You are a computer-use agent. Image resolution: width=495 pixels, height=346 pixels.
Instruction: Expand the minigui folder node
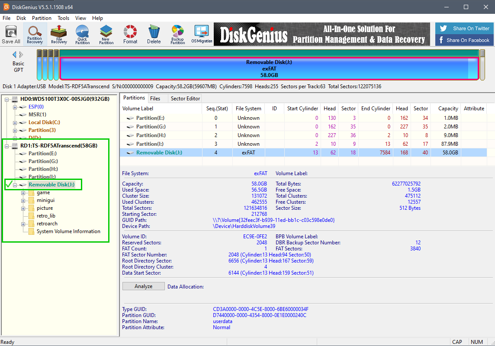23,201
